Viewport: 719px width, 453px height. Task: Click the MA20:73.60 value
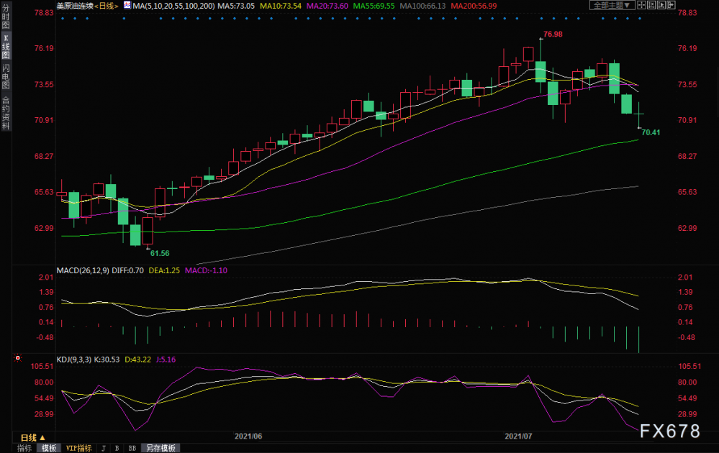point(327,6)
